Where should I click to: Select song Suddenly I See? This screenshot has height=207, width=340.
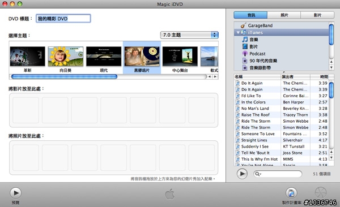tap(255, 146)
